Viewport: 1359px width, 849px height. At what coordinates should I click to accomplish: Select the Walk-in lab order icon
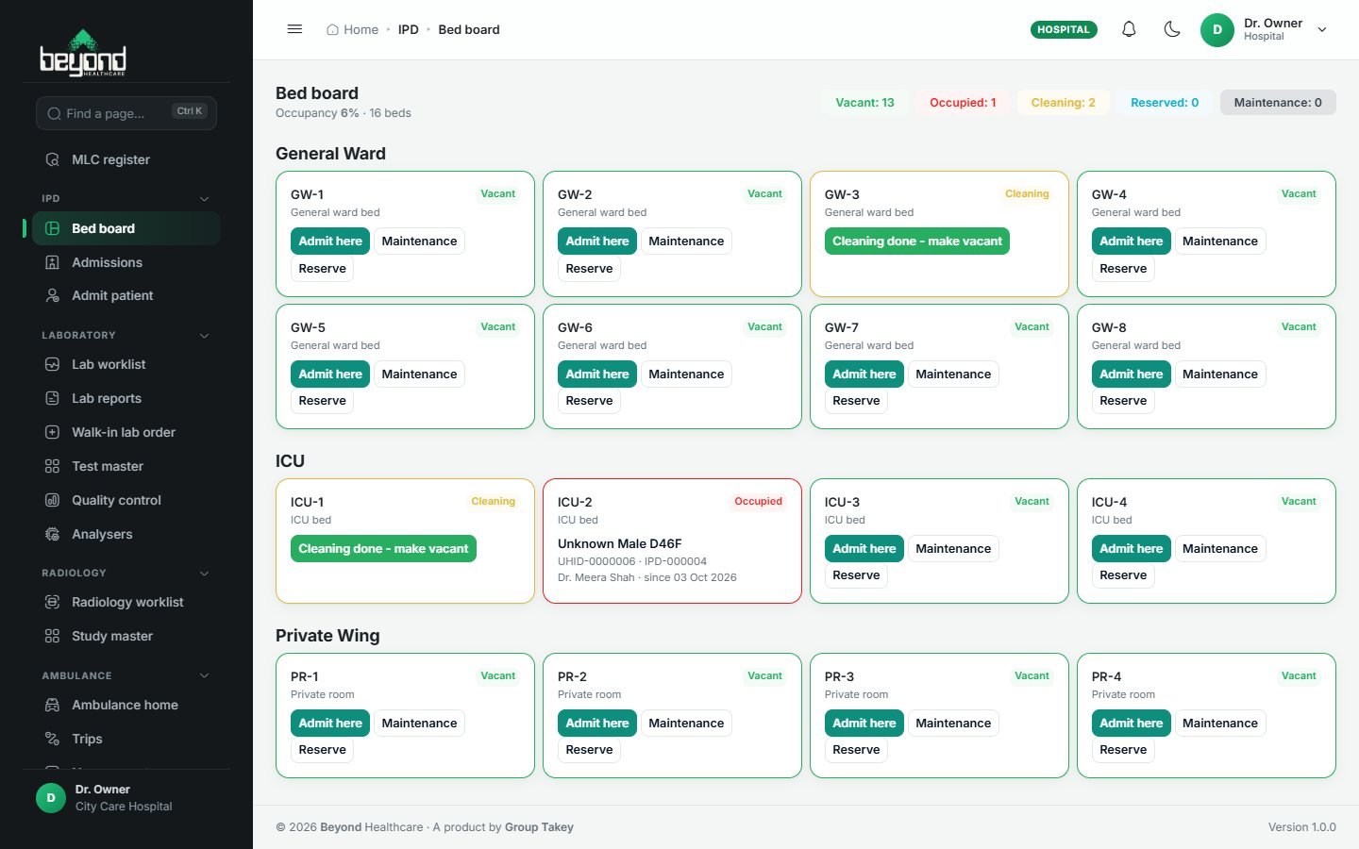53,432
